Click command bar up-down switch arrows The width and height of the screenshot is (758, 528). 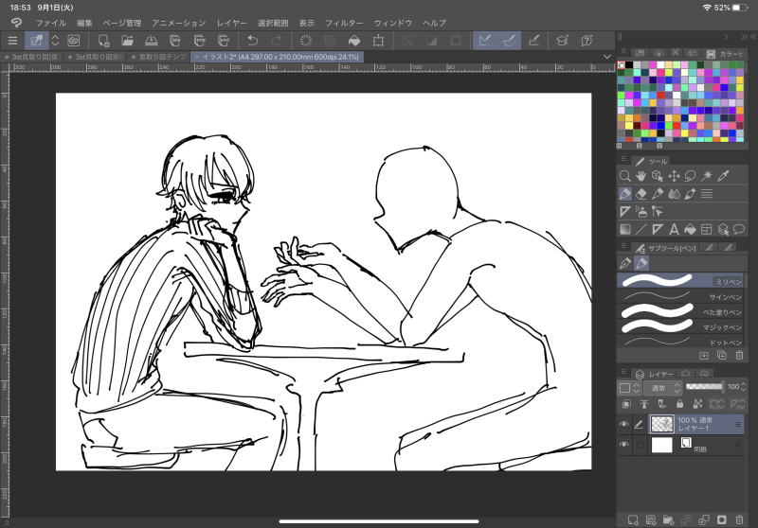click(56, 41)
